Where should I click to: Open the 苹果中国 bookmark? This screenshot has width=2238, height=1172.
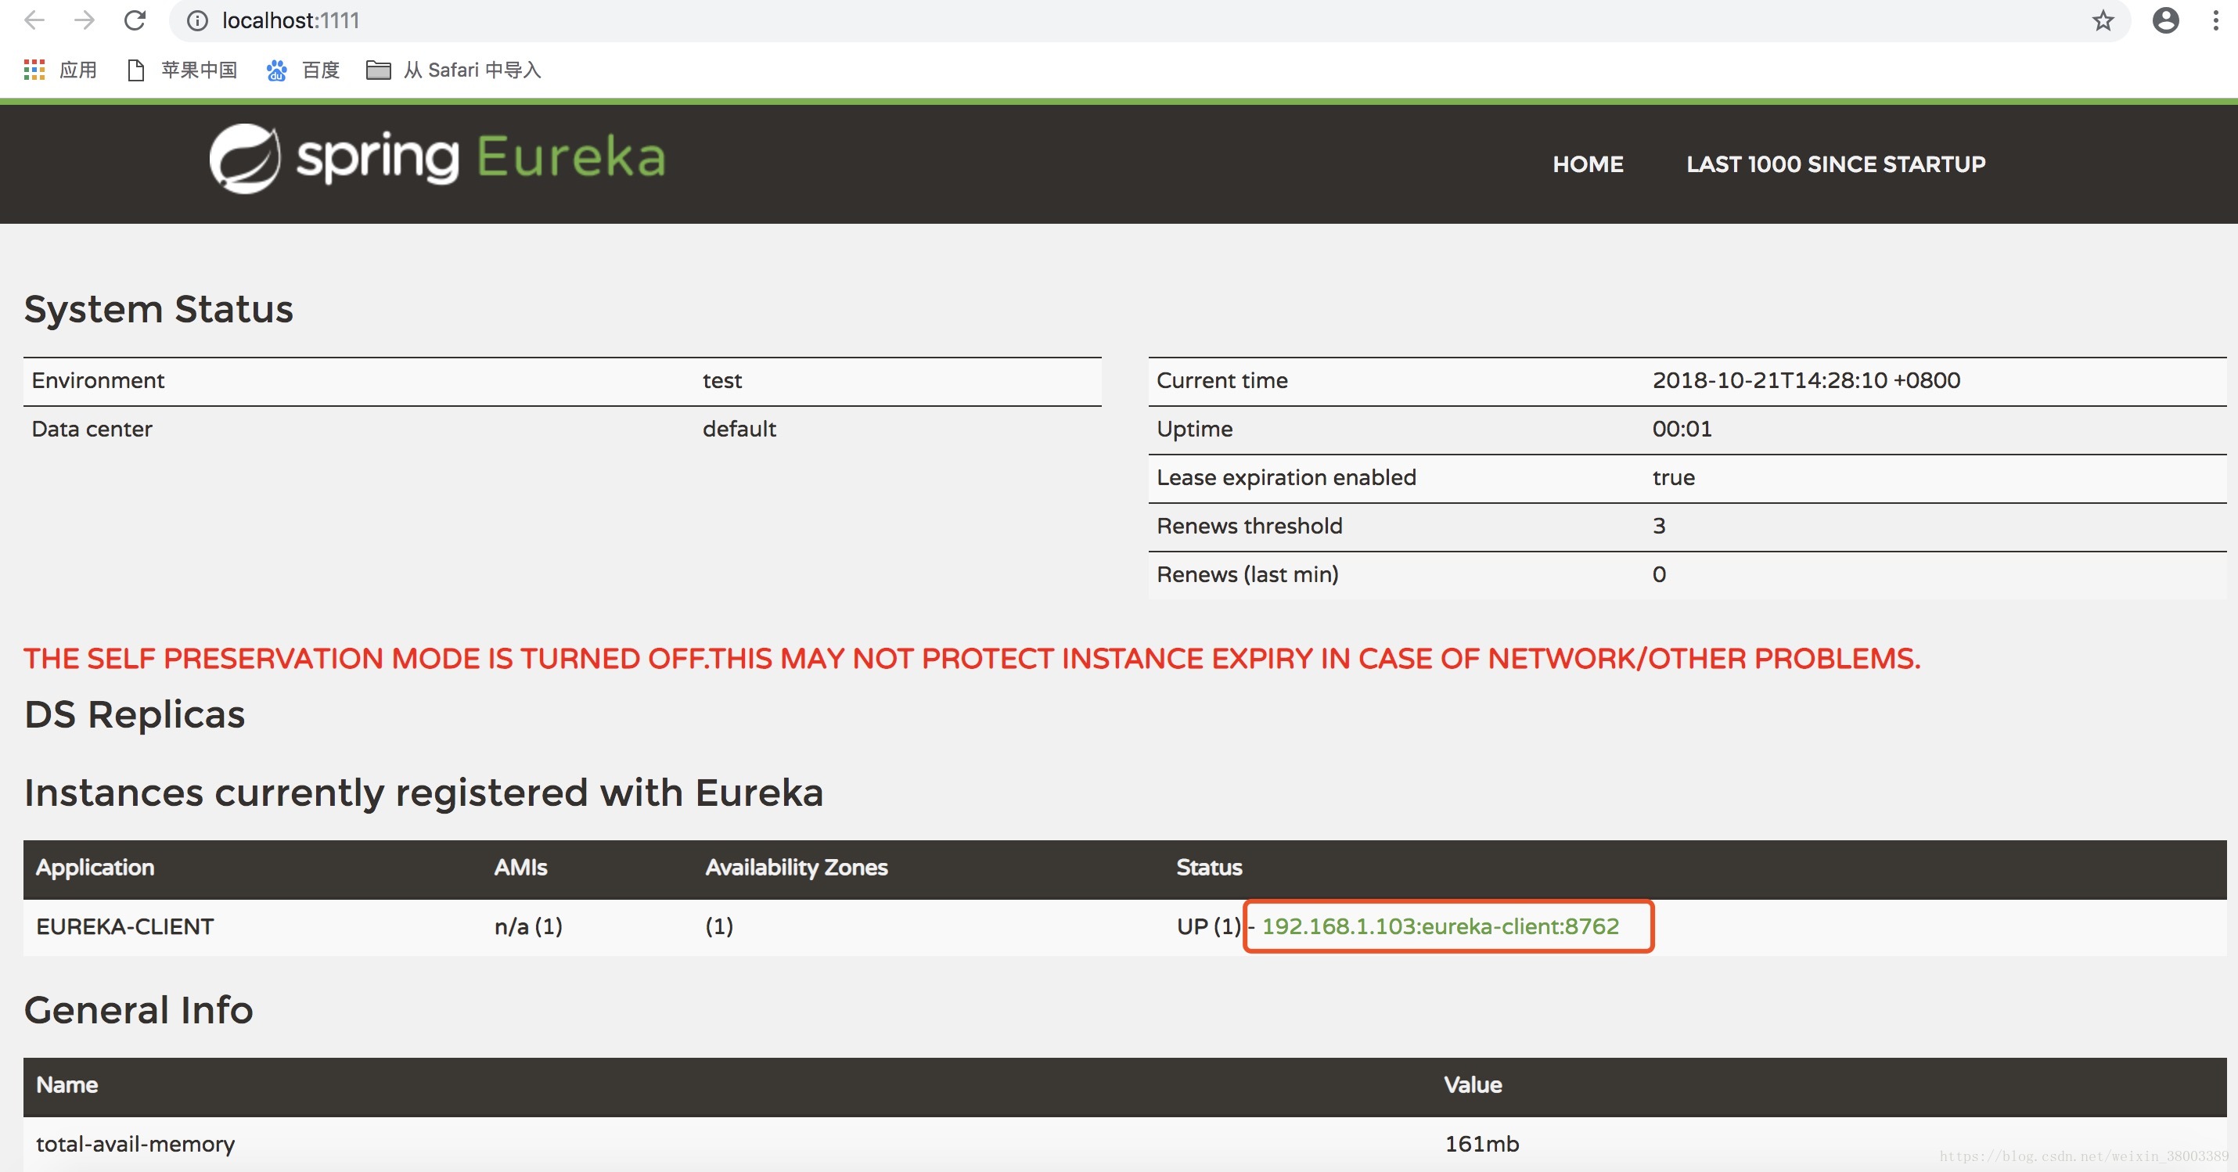(182, 70)
